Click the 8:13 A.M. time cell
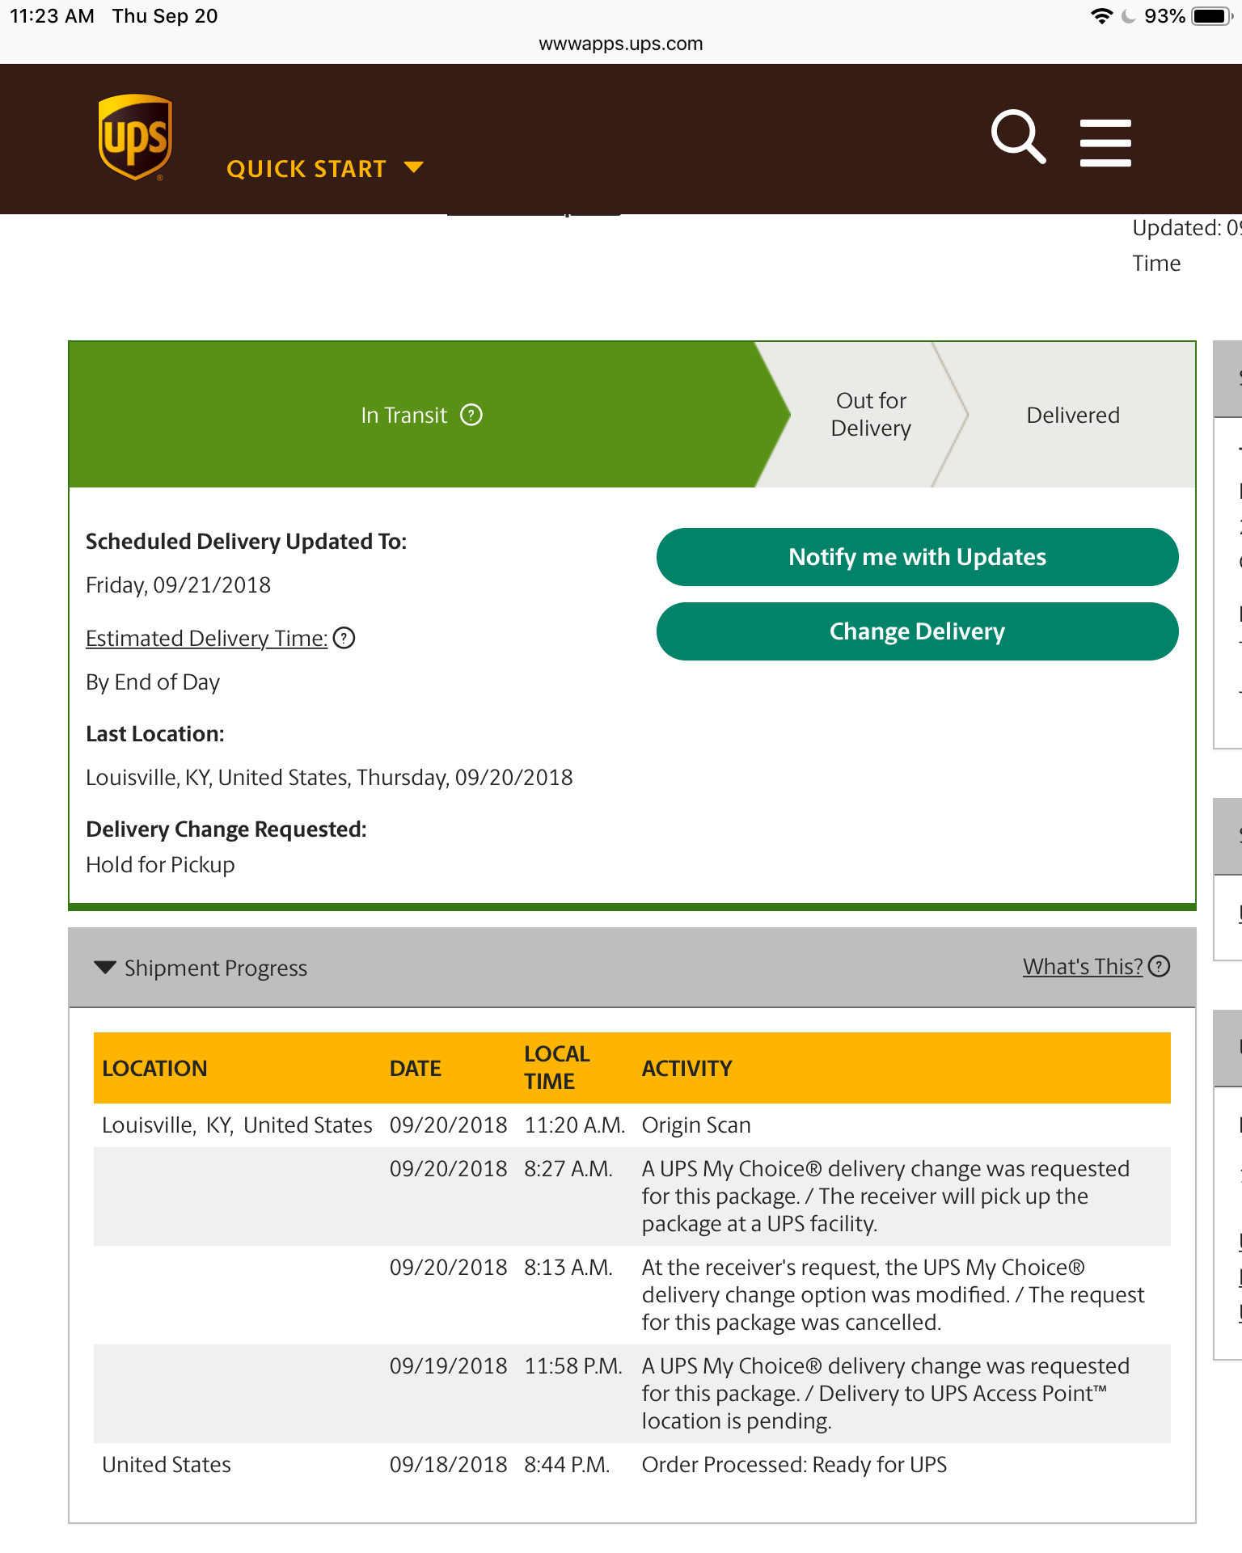 click(568, 1267)
